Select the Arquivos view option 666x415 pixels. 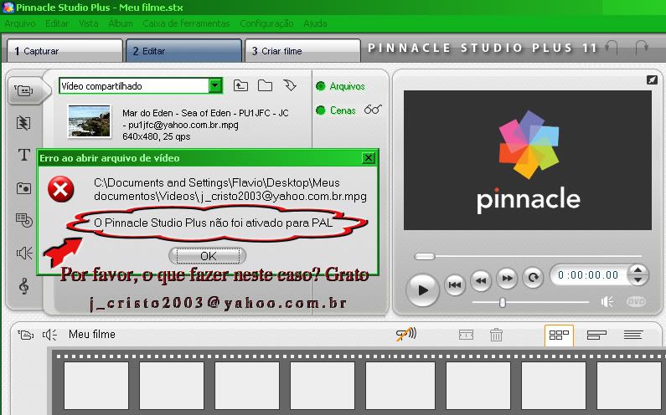pyautogui.click(x=340, y=86)
